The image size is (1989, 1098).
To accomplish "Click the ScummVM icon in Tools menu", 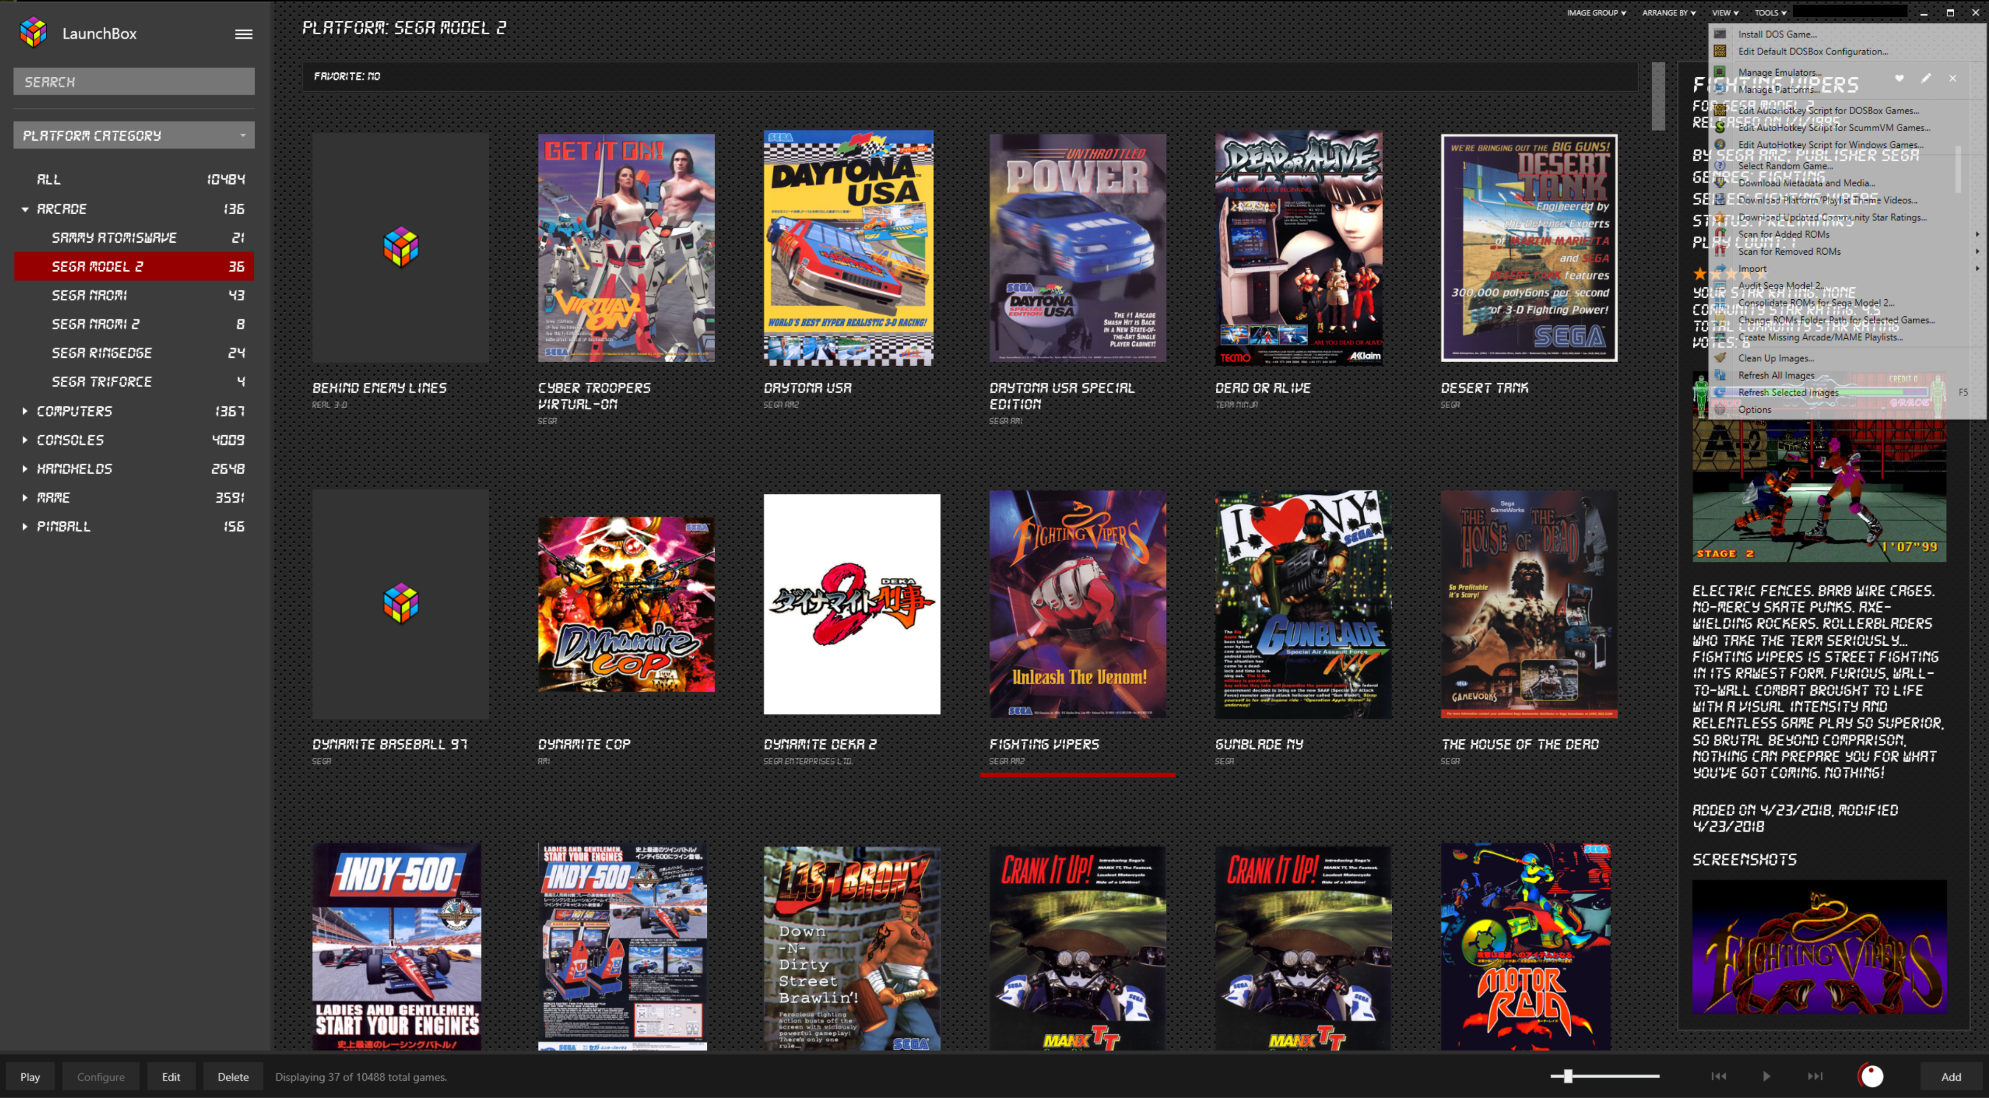I will pos(1720,127).
